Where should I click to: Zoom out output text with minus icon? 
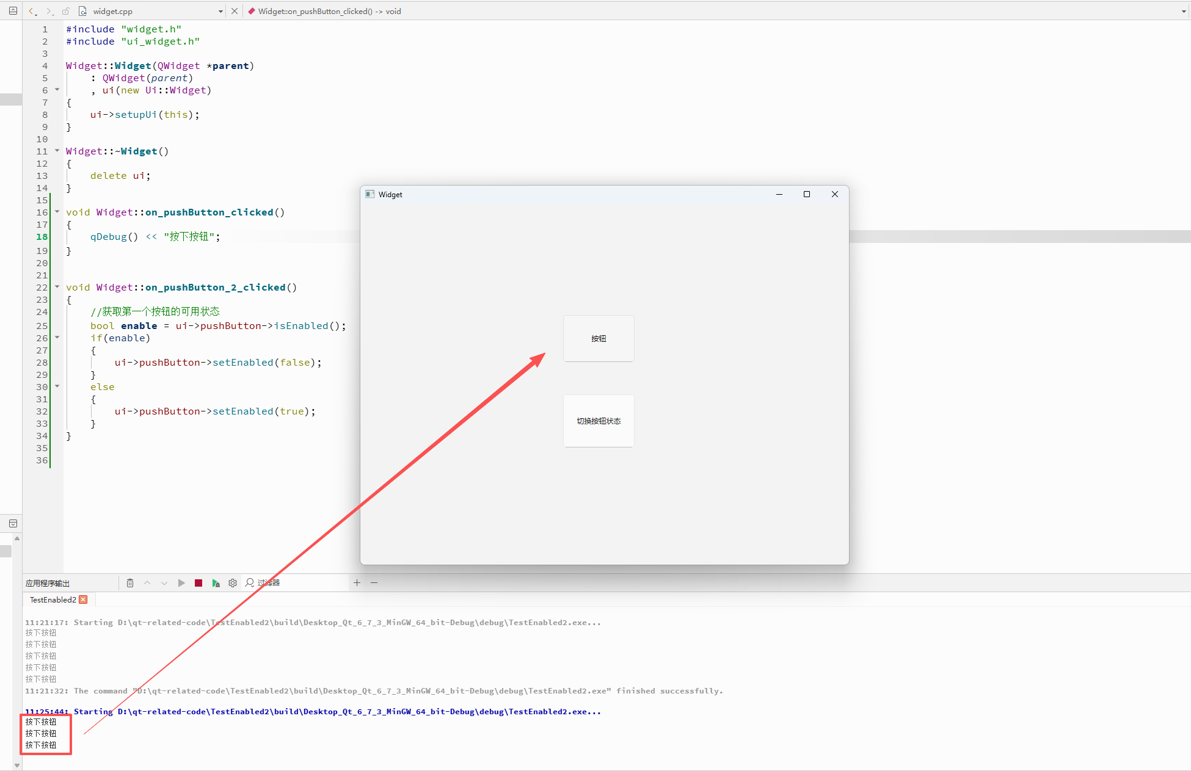coord(374,583)
